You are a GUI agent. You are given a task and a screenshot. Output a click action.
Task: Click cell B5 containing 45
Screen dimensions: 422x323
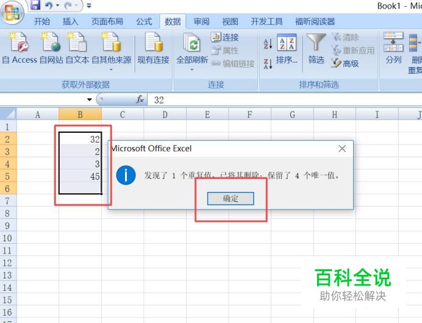(80, 176)
